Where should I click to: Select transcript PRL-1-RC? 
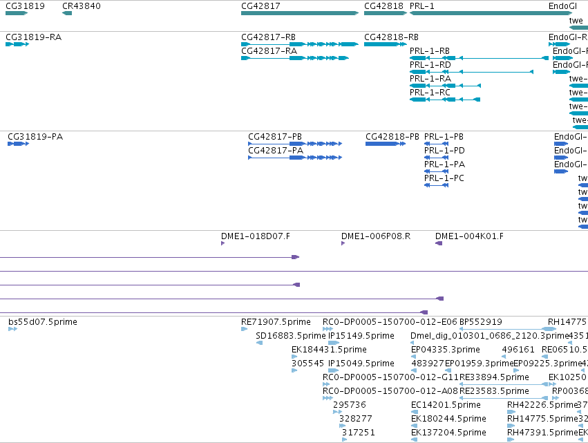(x=445, y=100)
